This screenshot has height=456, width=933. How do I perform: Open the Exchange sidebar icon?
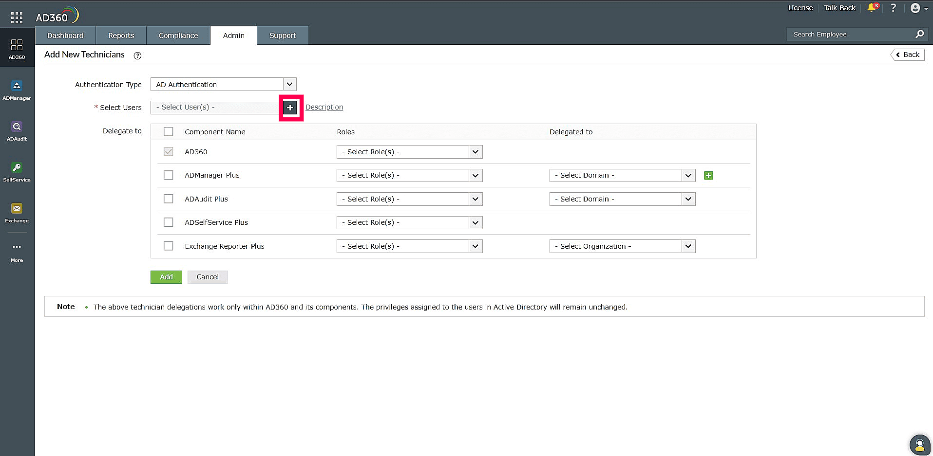(17, 209)
